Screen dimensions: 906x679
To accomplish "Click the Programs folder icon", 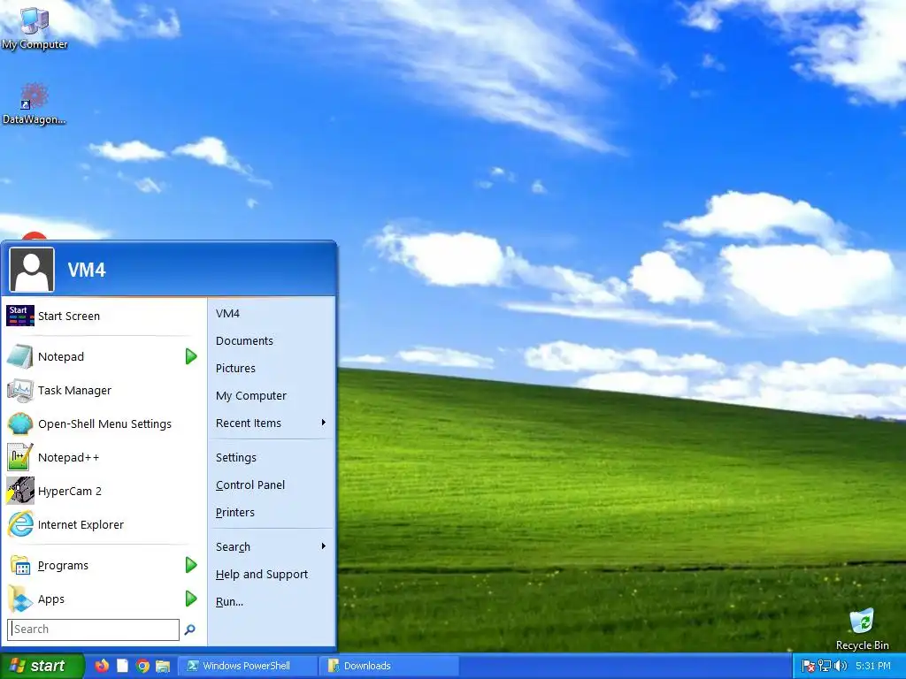I will click(20, 565).
